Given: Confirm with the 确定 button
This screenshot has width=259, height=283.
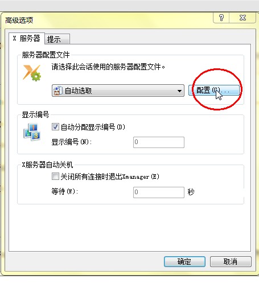Looking at the screenshot, I should [x=184, y=261].
